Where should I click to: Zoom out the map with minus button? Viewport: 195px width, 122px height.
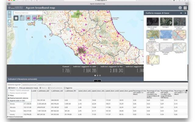(9, 16)
